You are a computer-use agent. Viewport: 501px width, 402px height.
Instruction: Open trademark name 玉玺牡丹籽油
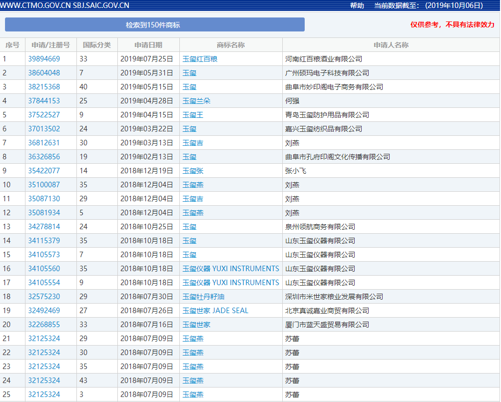click(x=203, y=297)
